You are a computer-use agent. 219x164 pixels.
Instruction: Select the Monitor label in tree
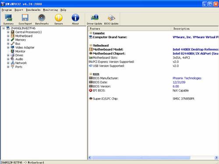pos(20,51)
